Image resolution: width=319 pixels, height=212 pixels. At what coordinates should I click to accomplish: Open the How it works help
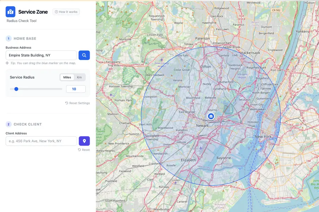66,12
